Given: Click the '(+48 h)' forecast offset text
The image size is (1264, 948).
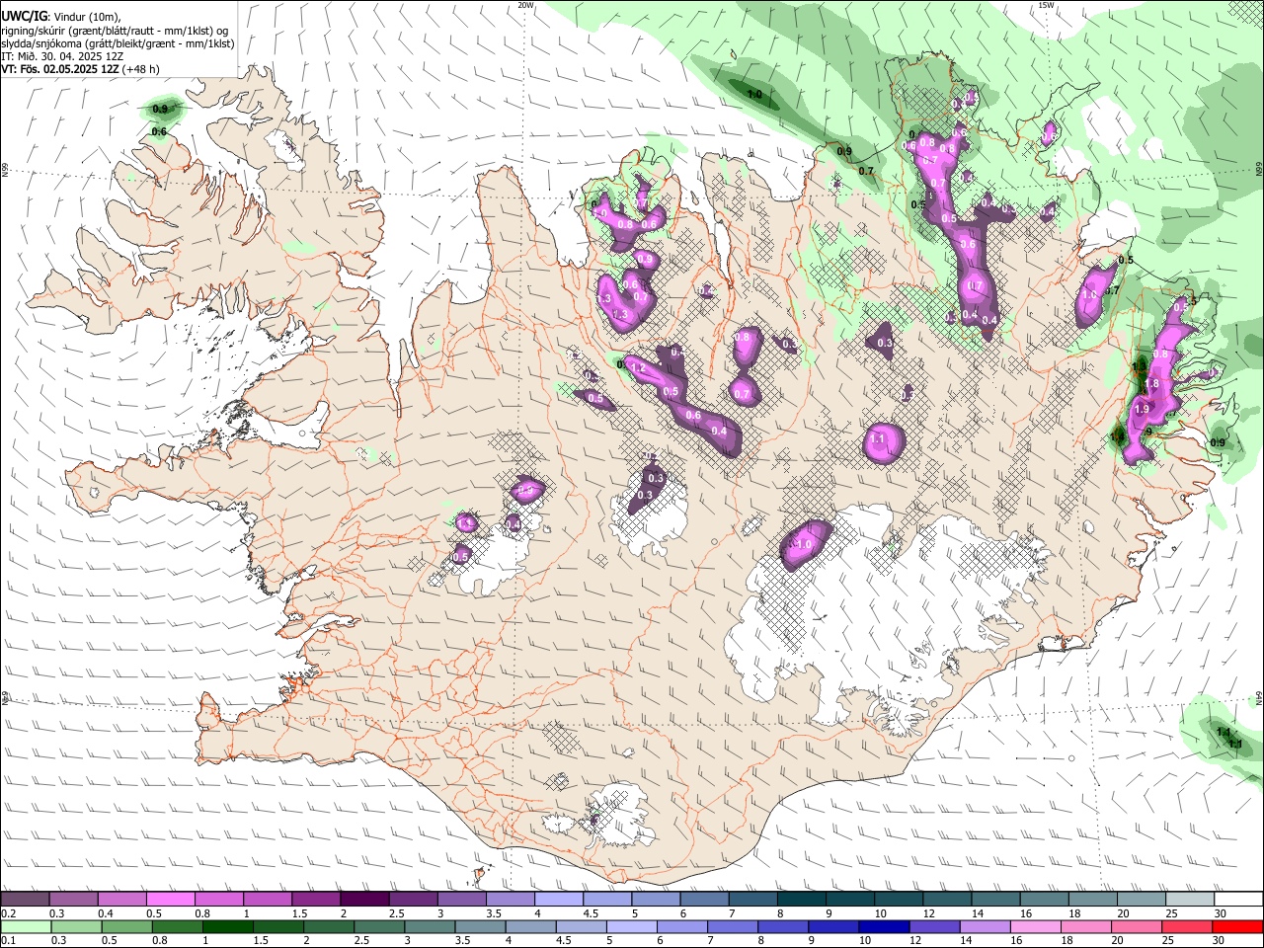Looking at the screenshot, I should click(x=142, y=69).
